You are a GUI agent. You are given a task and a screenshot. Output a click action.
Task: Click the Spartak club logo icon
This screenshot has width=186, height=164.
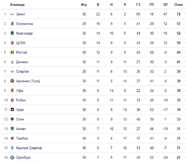(12, 72)
